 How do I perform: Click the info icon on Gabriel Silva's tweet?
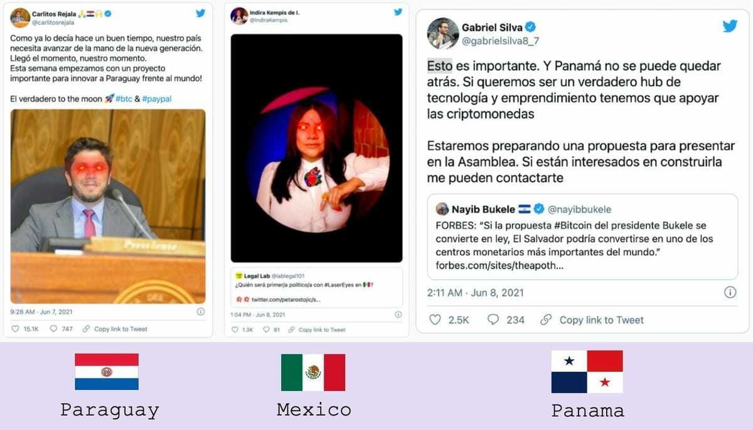tap(730, 293)
